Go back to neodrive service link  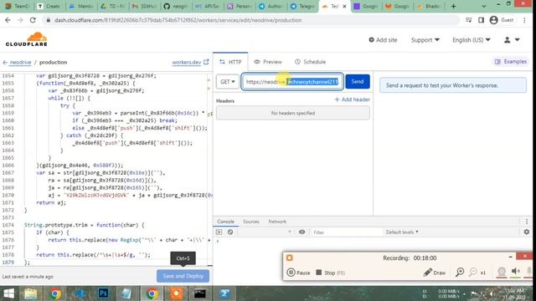[20, 62]
